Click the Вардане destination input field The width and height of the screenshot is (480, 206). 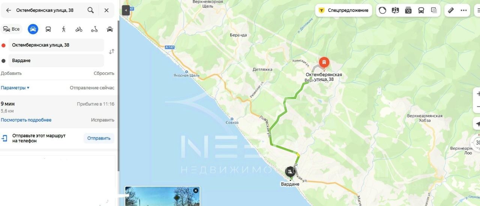pos(56,61)
